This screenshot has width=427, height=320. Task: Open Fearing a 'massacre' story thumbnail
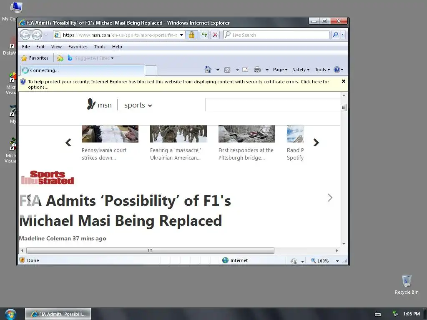coord(178,134)
